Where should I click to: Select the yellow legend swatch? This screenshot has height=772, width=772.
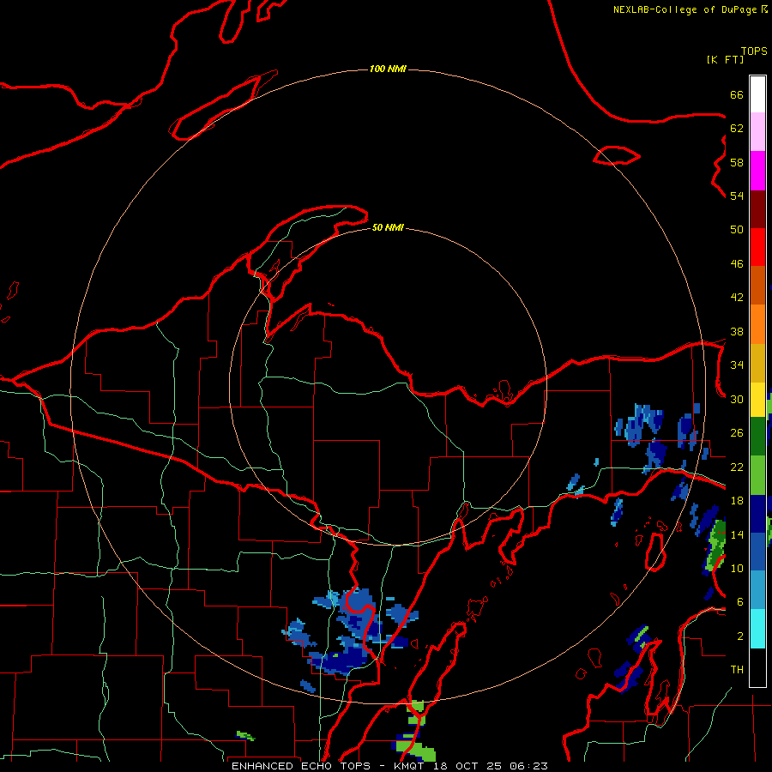tap(757, 400)
